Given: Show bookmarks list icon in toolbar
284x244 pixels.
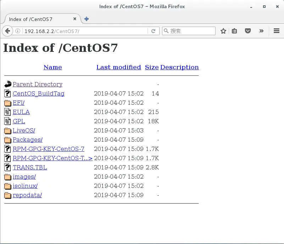Looking at the screenshot, I should [234, 31].
